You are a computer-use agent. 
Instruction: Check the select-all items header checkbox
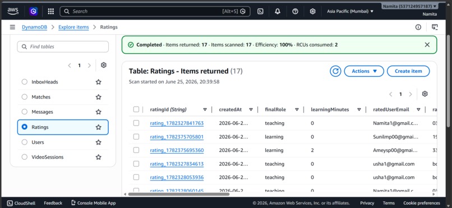(136, 109)
